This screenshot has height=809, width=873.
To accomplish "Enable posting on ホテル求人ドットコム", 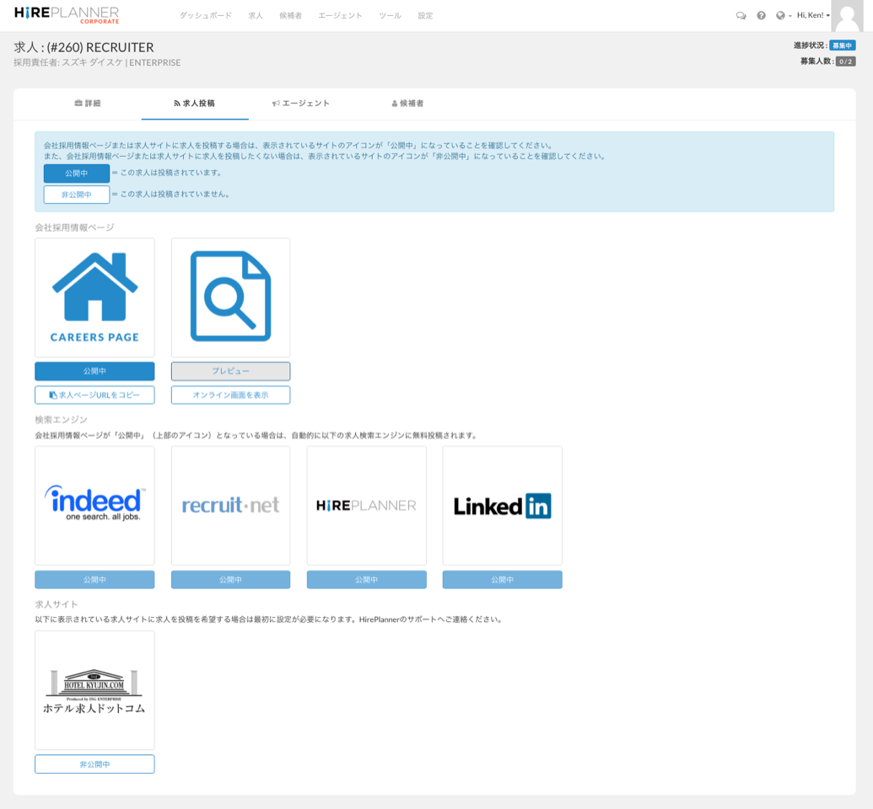I will (94, 763).
